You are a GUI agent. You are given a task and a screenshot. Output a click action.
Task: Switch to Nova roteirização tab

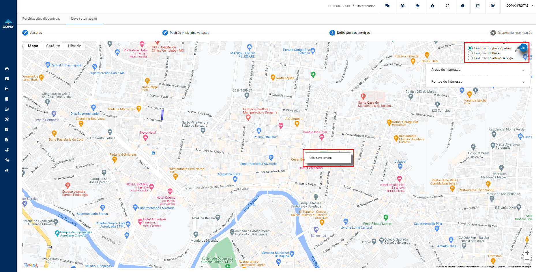(84, 18)
